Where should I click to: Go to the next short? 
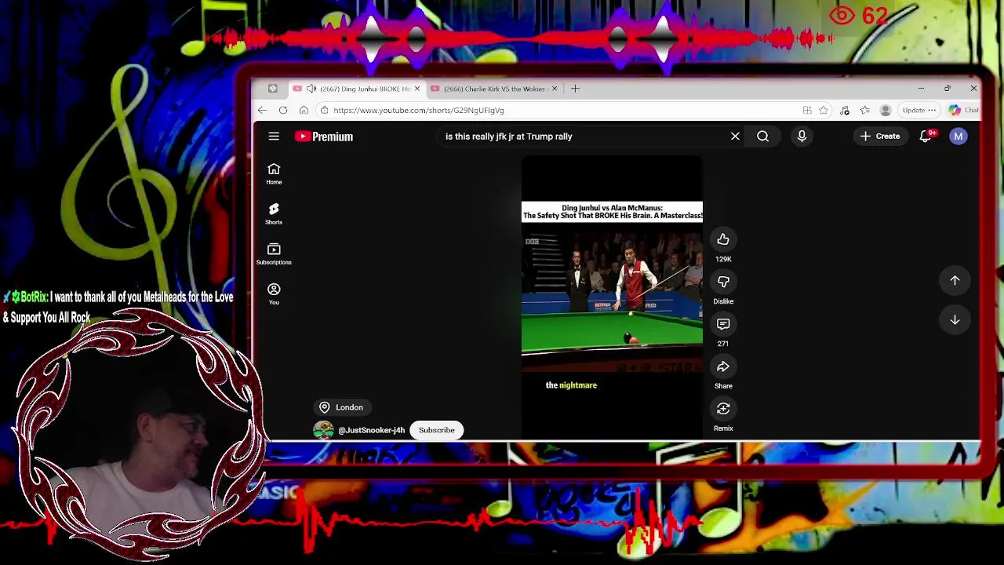955,319
